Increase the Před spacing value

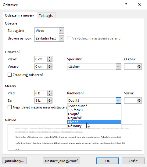49,92
